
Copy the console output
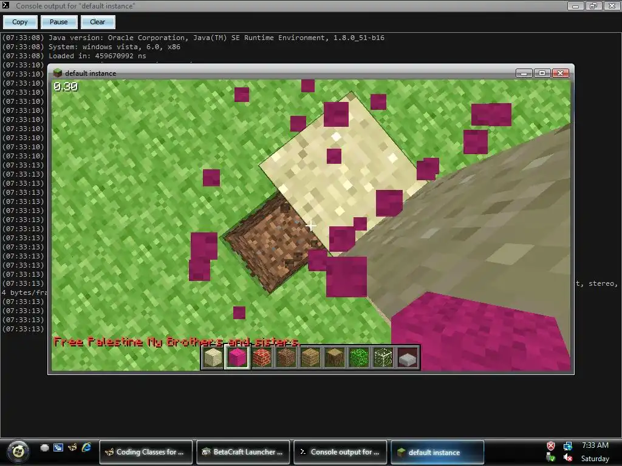20,22
